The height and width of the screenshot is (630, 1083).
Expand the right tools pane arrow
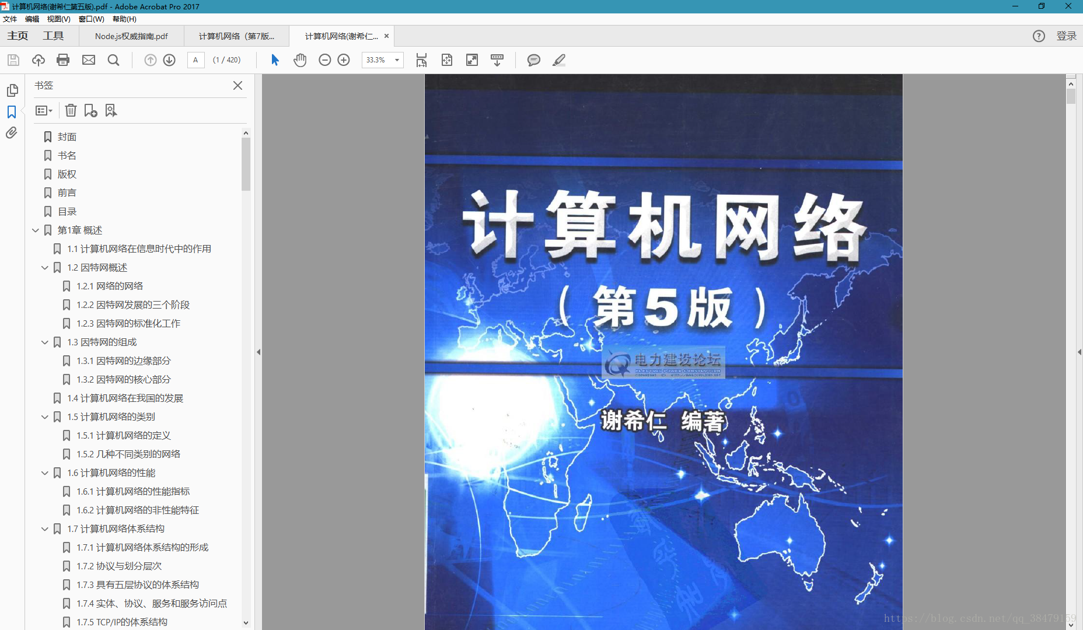click(x=1079, y=352)
